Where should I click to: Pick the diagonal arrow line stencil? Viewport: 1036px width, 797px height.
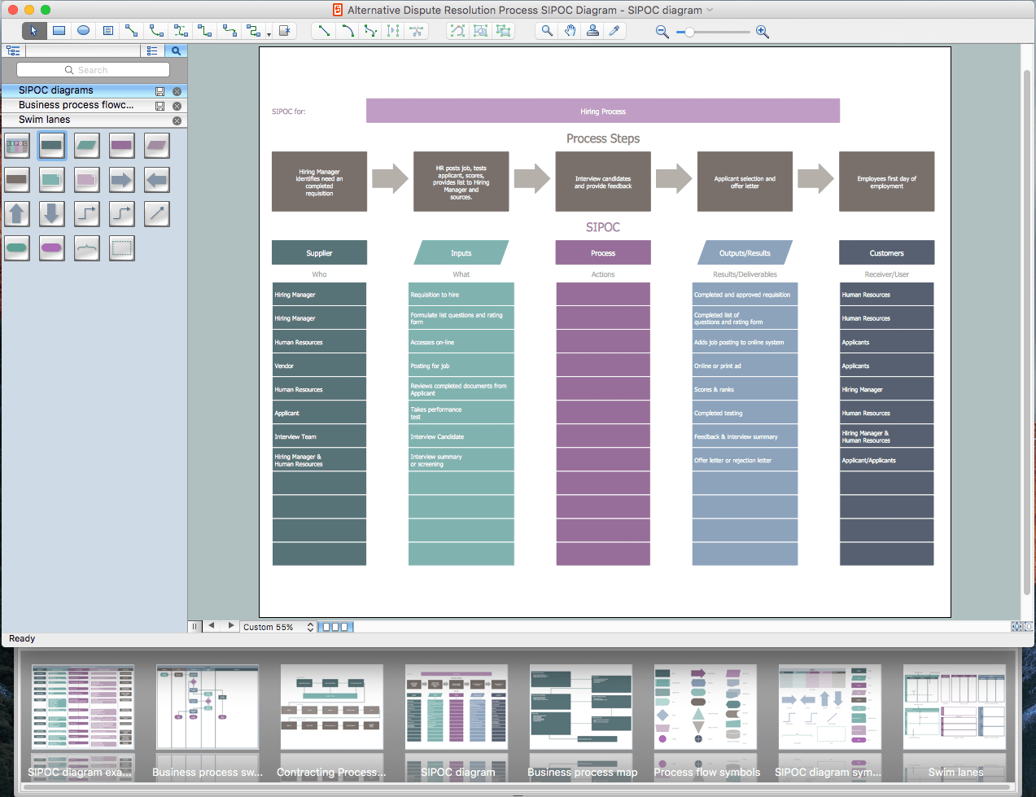pyautogui.click(x=157, y=214)
